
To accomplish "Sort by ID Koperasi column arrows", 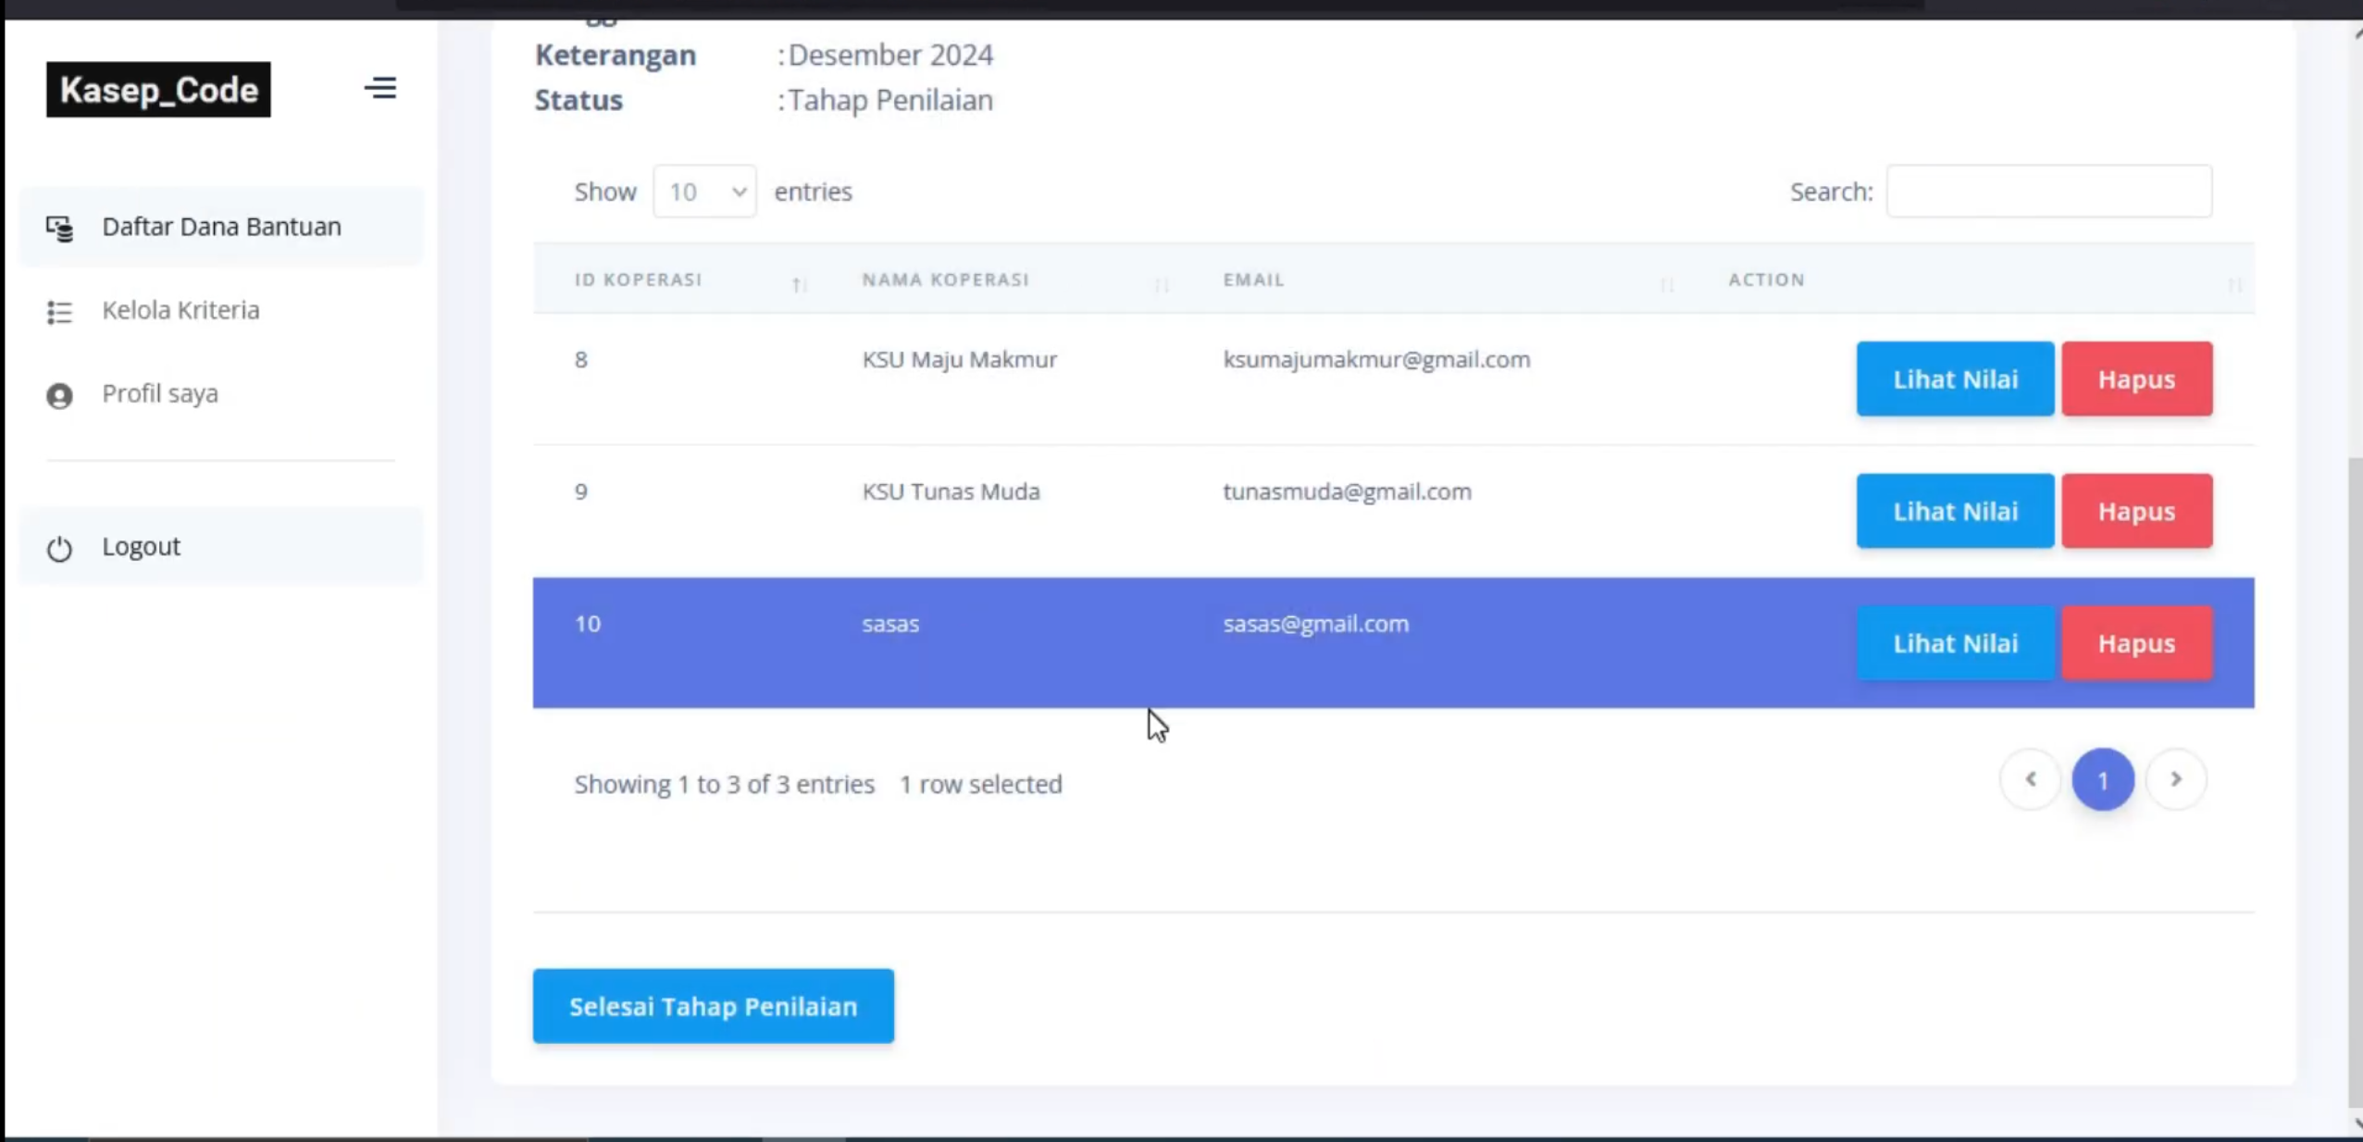I will point(799,285).
